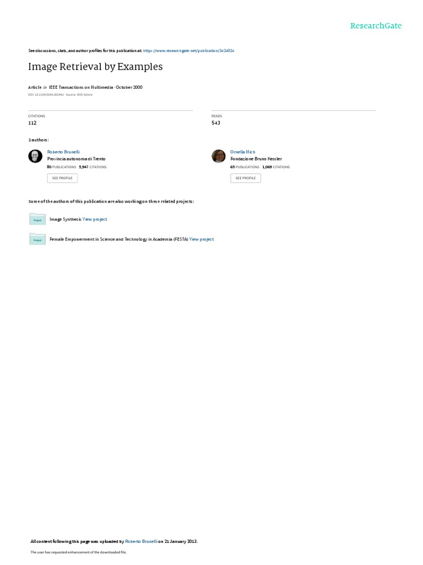
Task: Click the 543 reads count
Action: (x=216, y=123)
